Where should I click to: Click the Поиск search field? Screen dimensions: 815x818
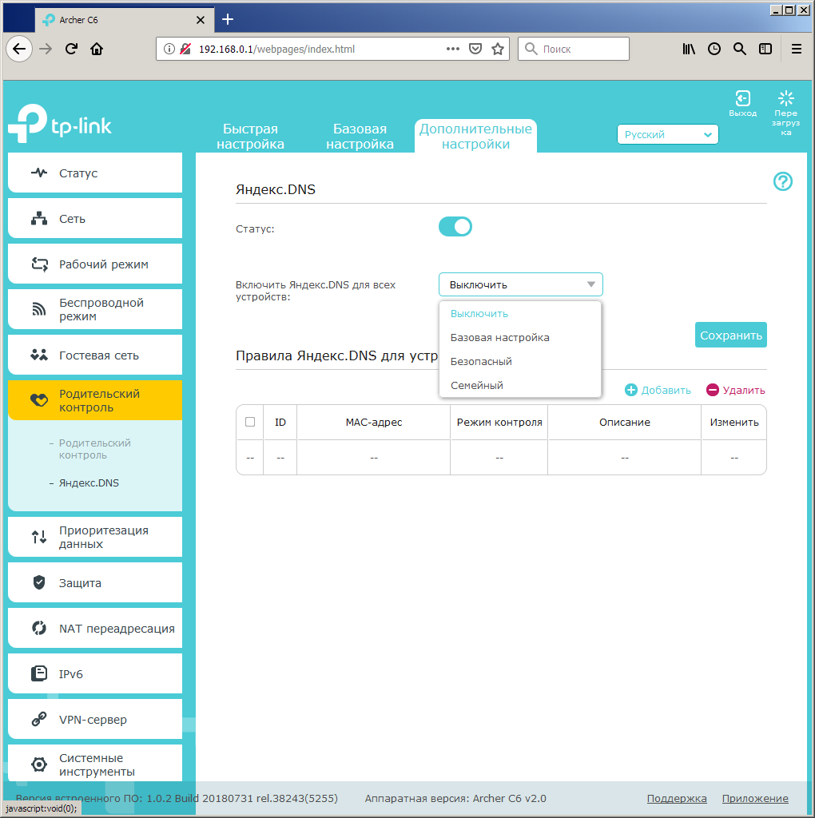tap(574, 49)
